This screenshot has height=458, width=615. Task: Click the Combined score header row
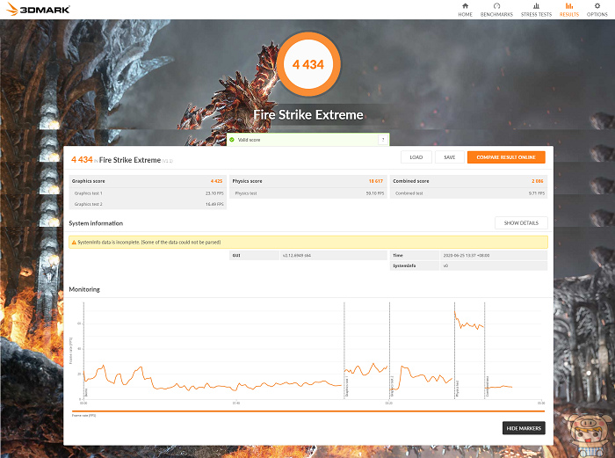pos(468,181)
